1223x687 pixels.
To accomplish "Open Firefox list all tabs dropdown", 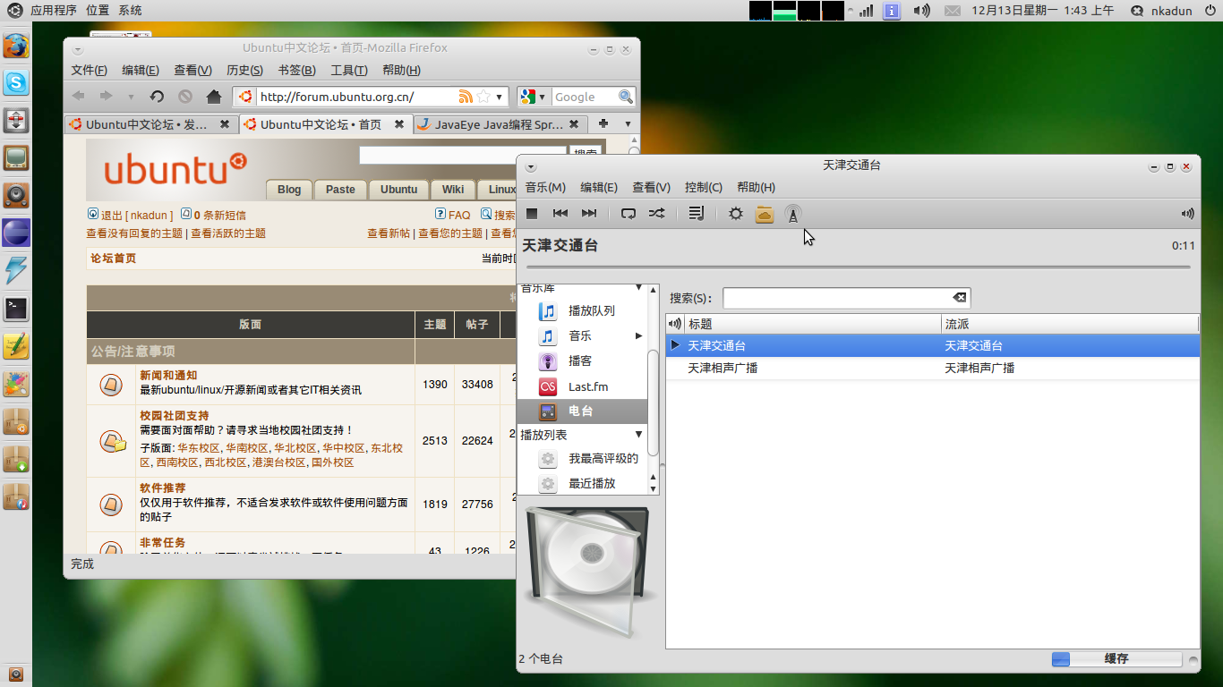I will click(x=629, y=123).
